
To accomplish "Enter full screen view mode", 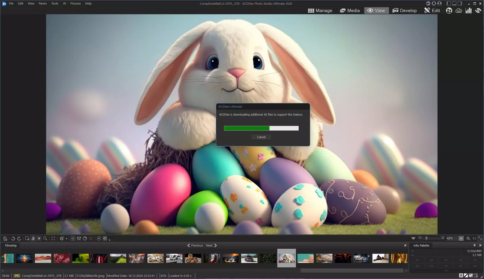I will click(53, 239).
